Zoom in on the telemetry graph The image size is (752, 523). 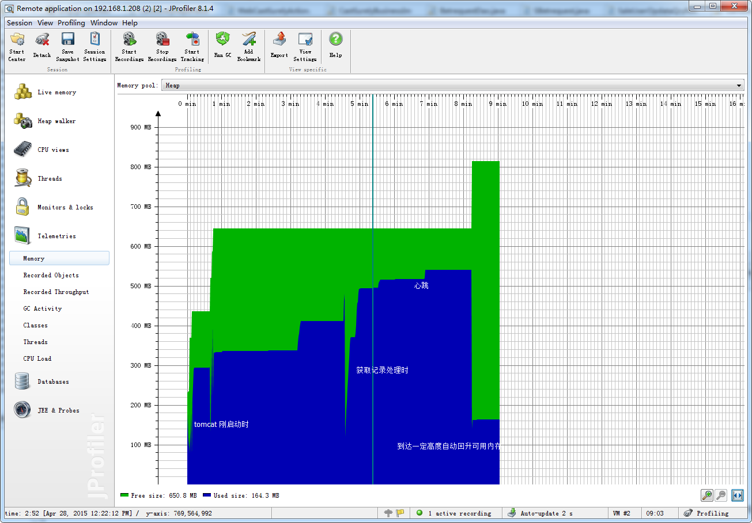(x=706, y=495)
